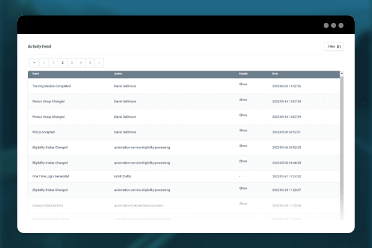The height and width of the screenshot is (248, 372).
Task: Show details for first Person Group Changed
Action: coord(243,99)
